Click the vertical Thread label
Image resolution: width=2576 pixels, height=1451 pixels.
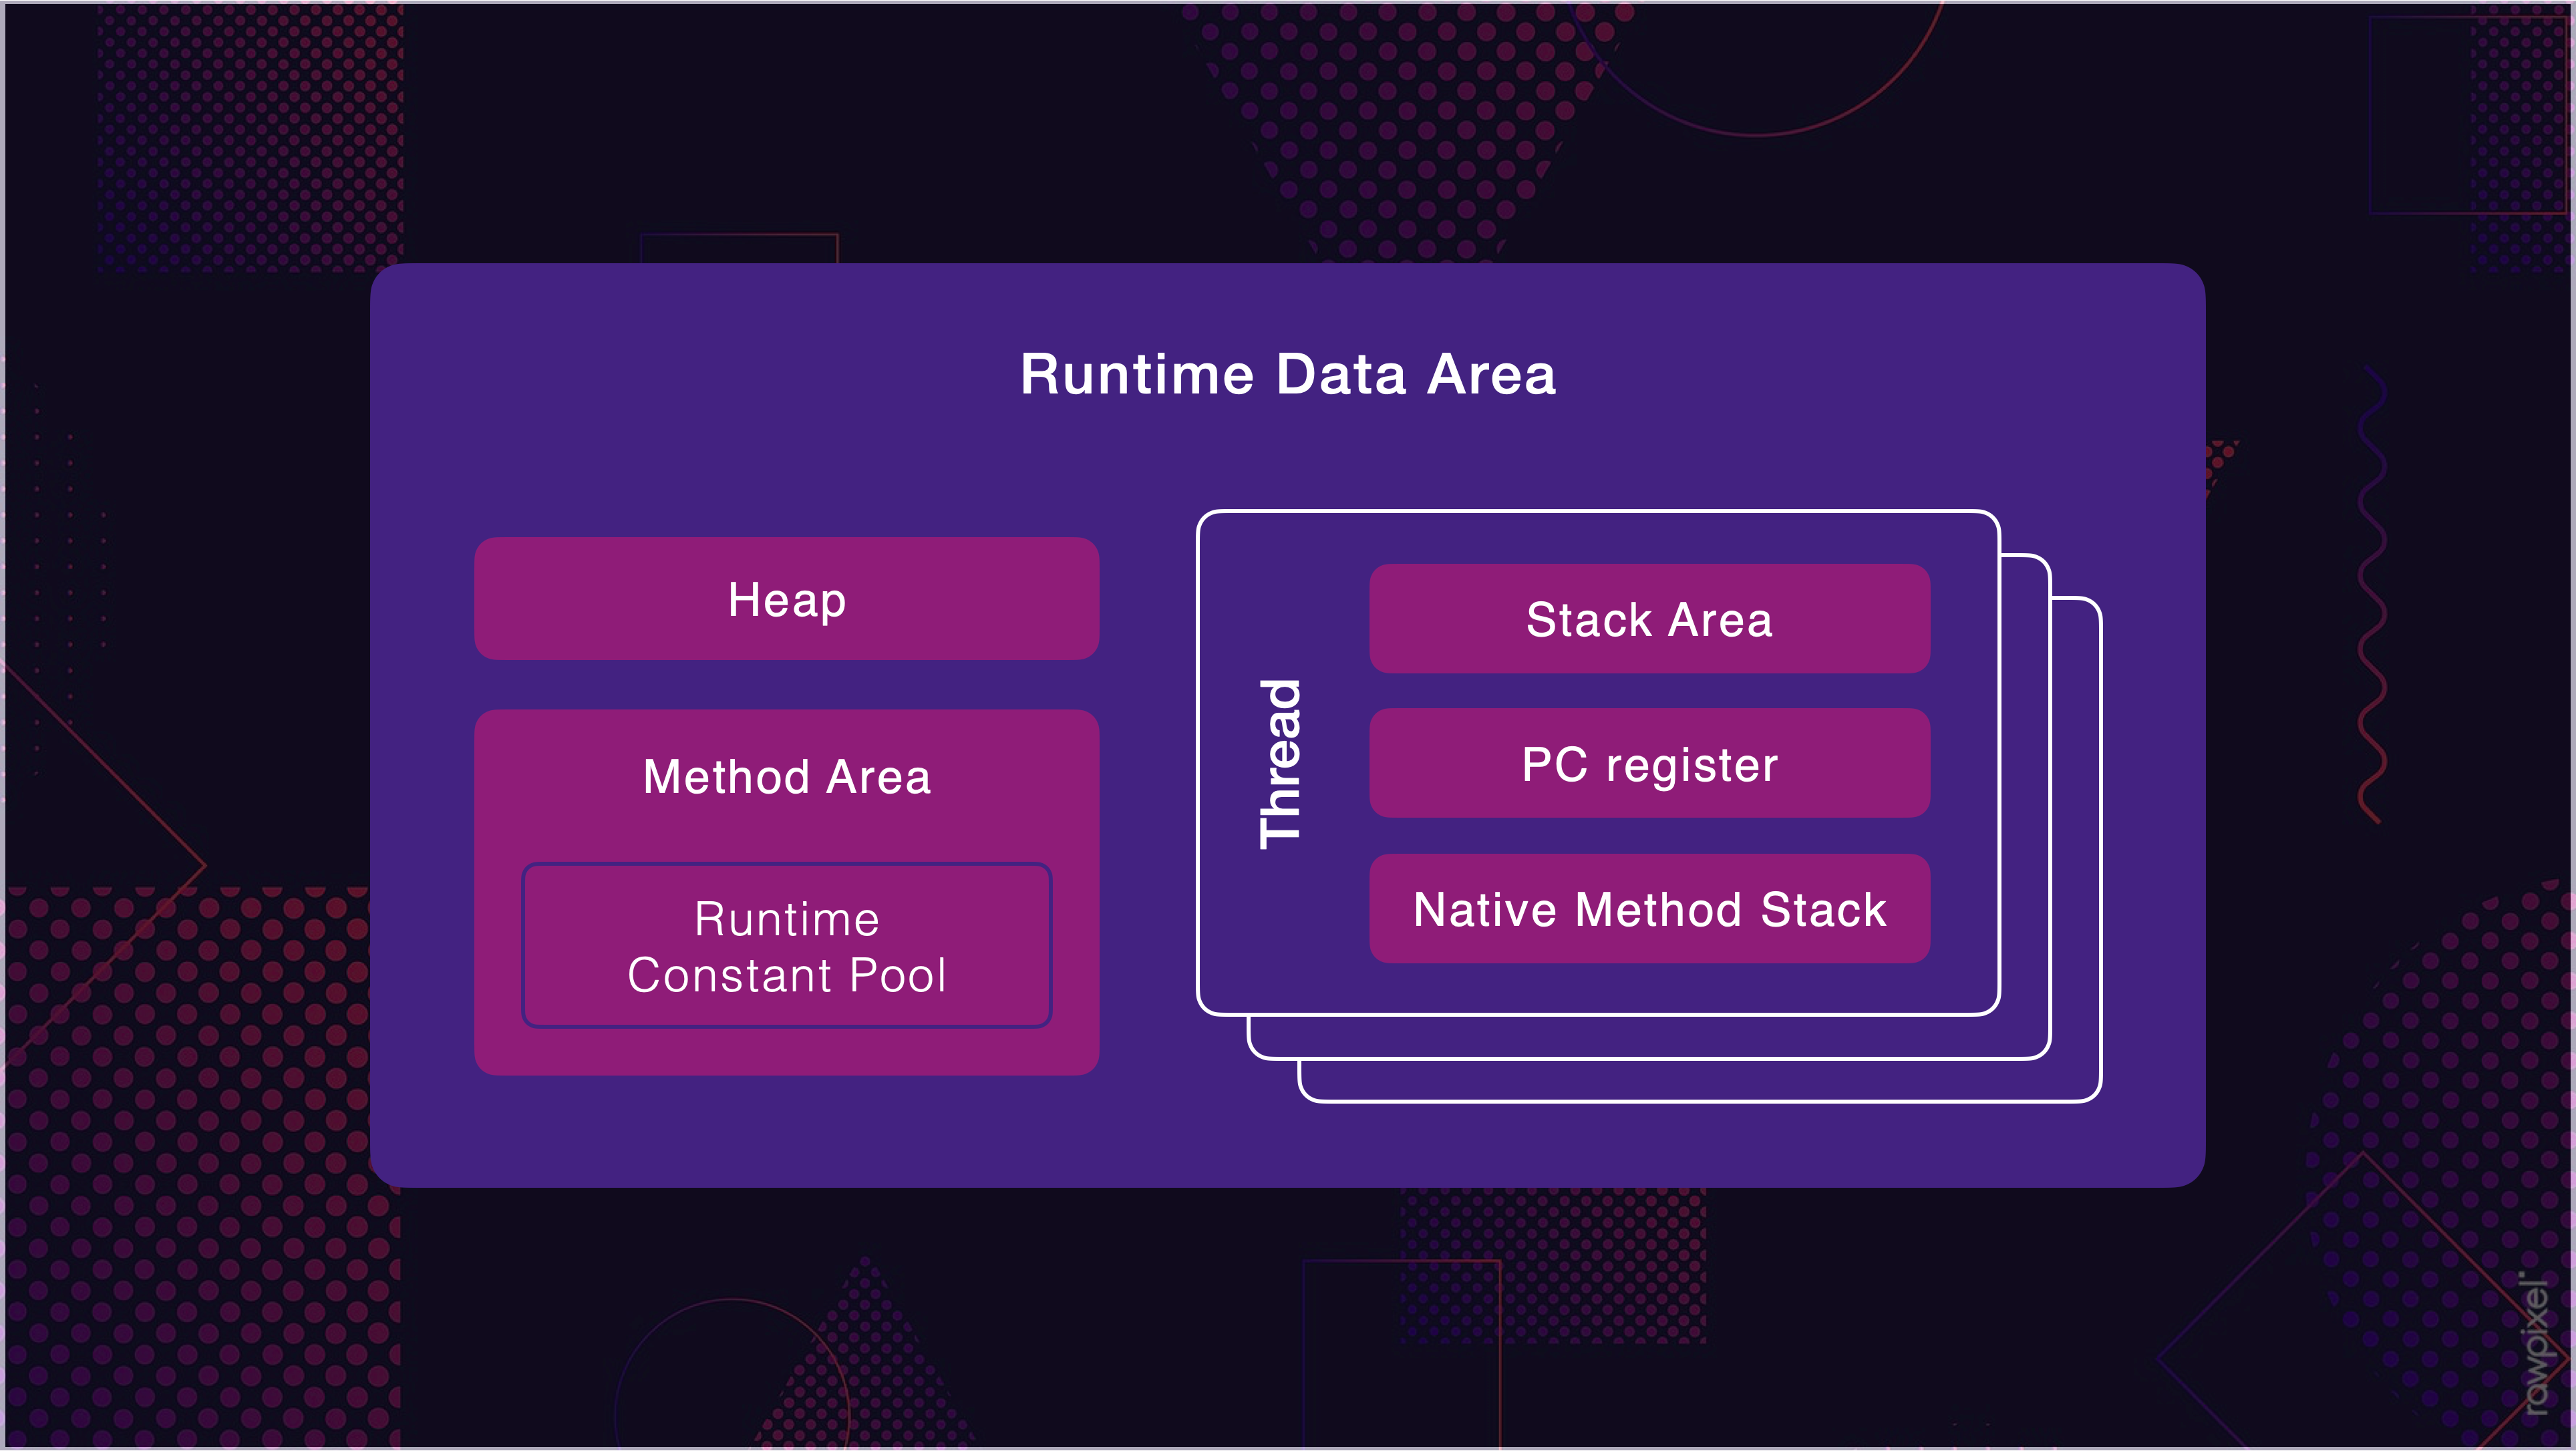[x=1280, y=764]
